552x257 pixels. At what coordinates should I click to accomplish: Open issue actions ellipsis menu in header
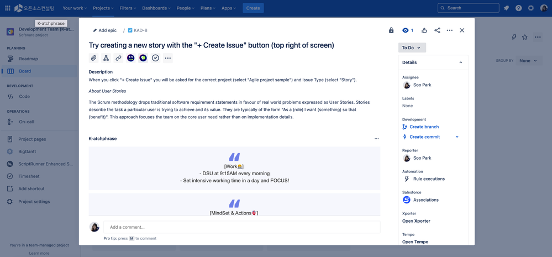(450, 30)
